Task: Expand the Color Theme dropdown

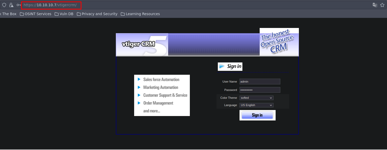Action: [x=256, y=98]
